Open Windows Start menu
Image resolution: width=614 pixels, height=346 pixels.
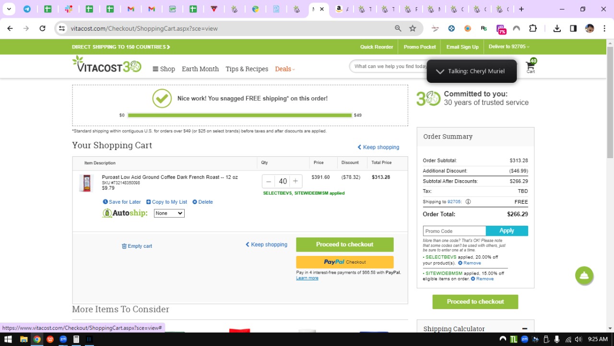(8, 339)
